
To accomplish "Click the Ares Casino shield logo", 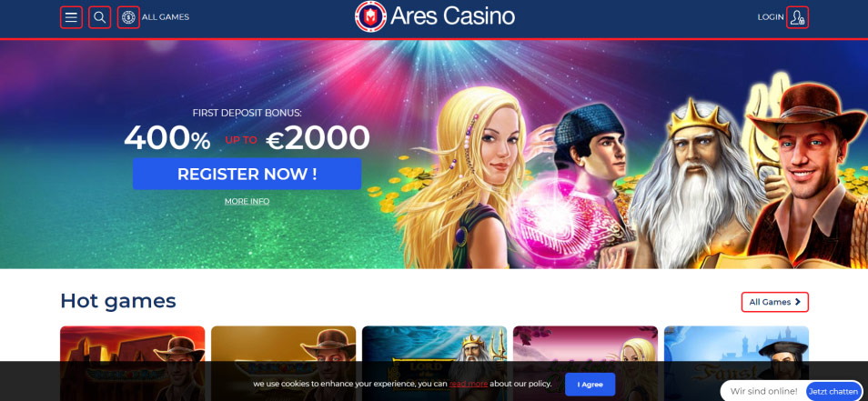I will (370, 16).
